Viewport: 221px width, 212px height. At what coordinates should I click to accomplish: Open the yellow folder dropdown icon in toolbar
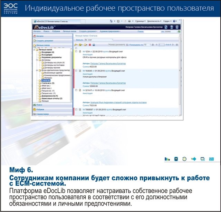tap(80, 45)
